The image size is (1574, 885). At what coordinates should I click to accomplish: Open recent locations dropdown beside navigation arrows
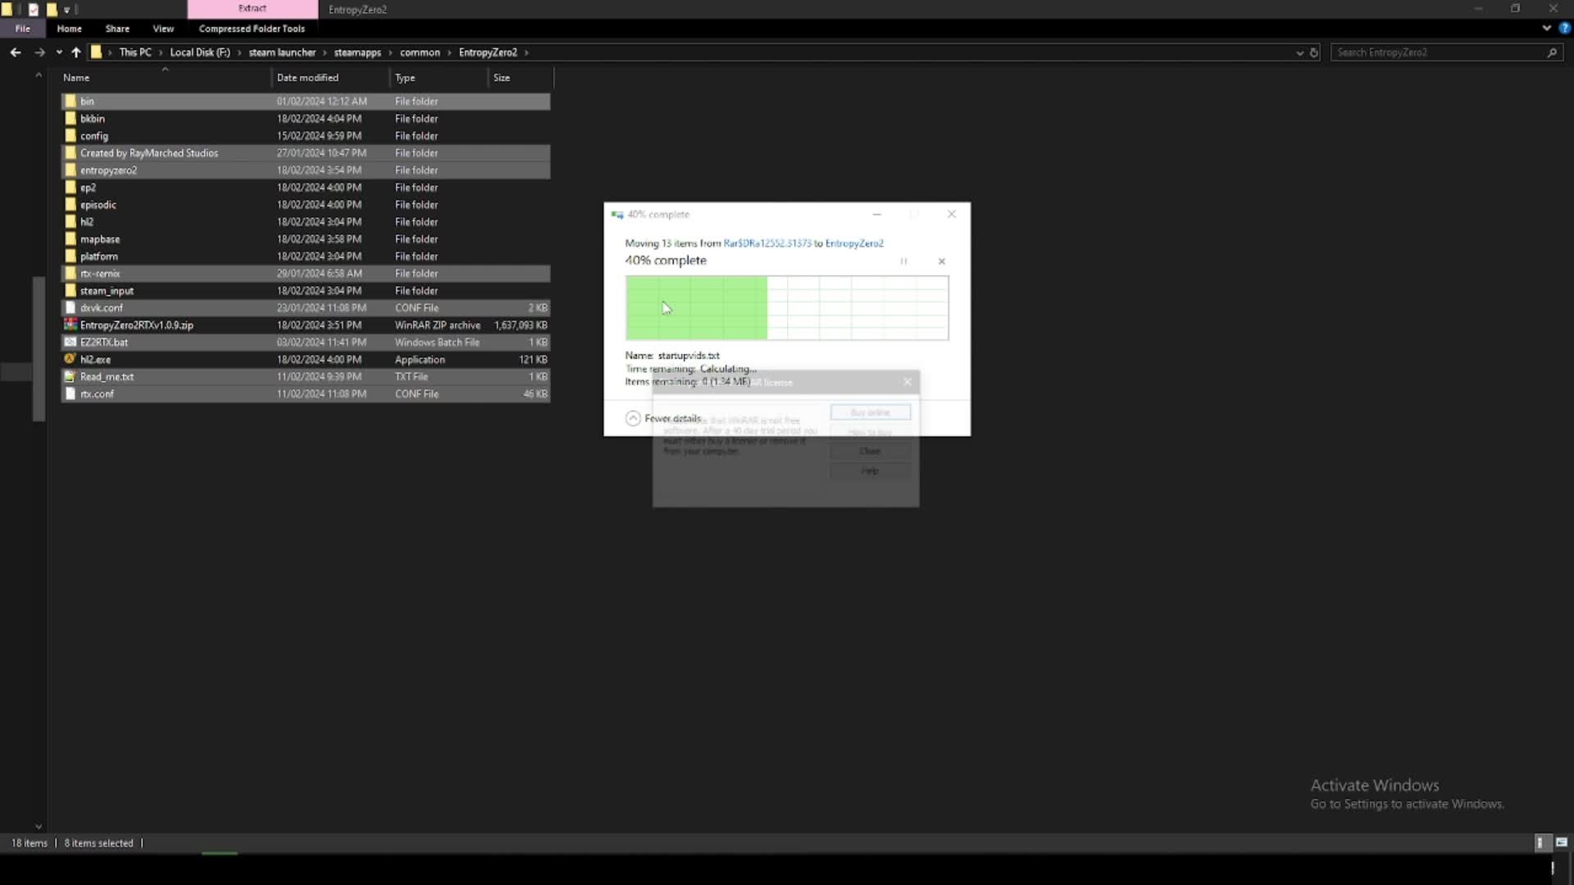click(58, 52)
